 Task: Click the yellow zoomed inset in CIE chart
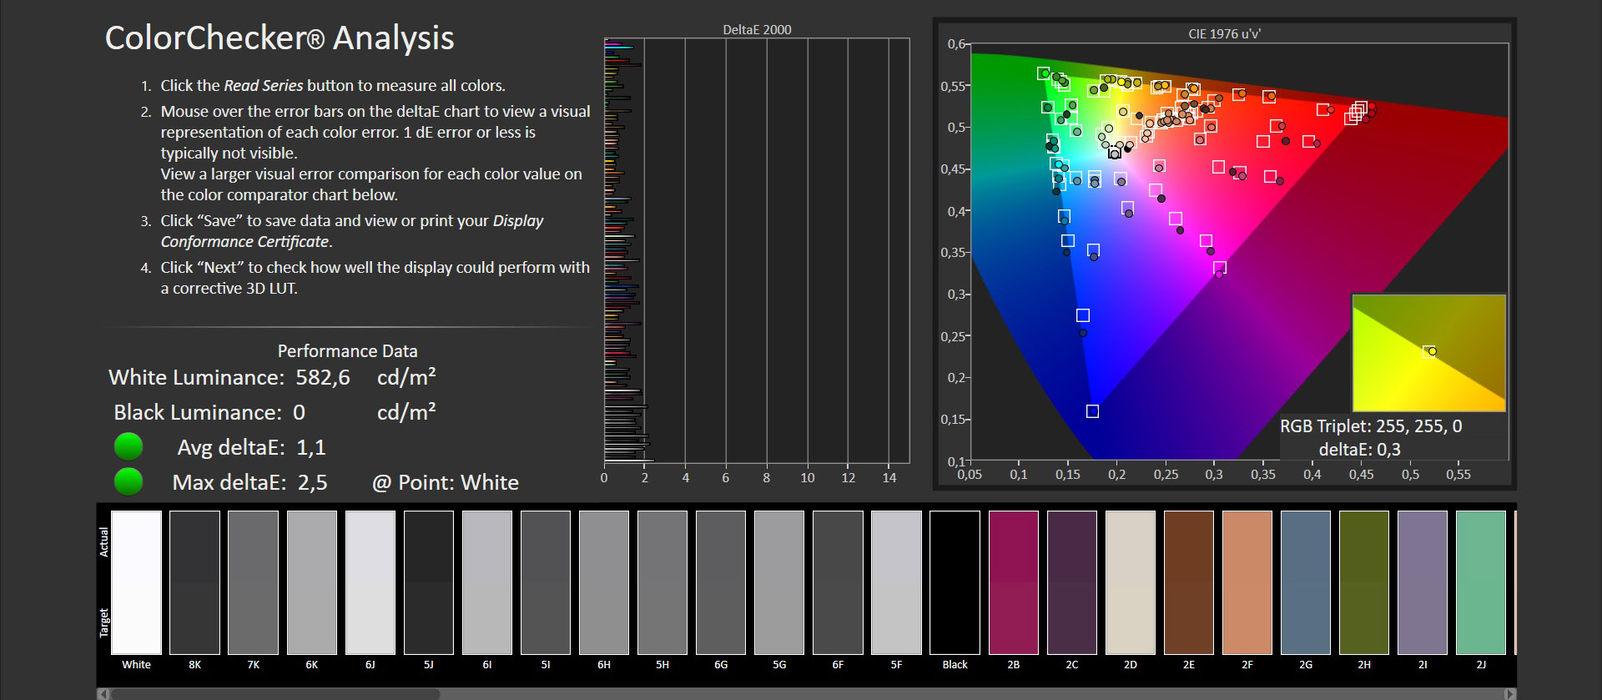pos(1428,352)
